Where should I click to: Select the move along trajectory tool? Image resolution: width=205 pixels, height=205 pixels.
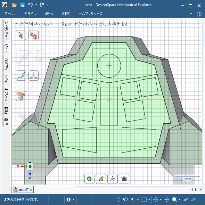[21, 76]
